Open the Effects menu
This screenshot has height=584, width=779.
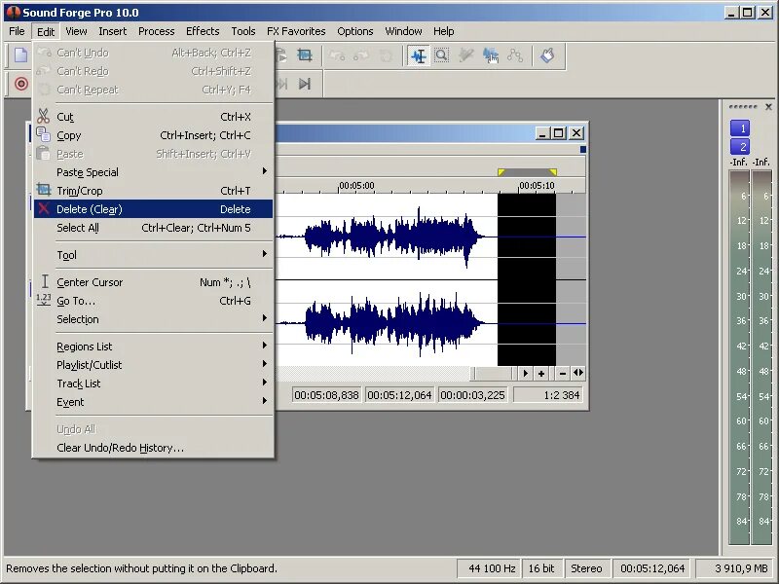(203, 31)
